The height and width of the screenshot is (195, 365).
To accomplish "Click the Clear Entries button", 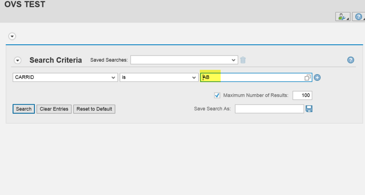I will click(54, 109).
